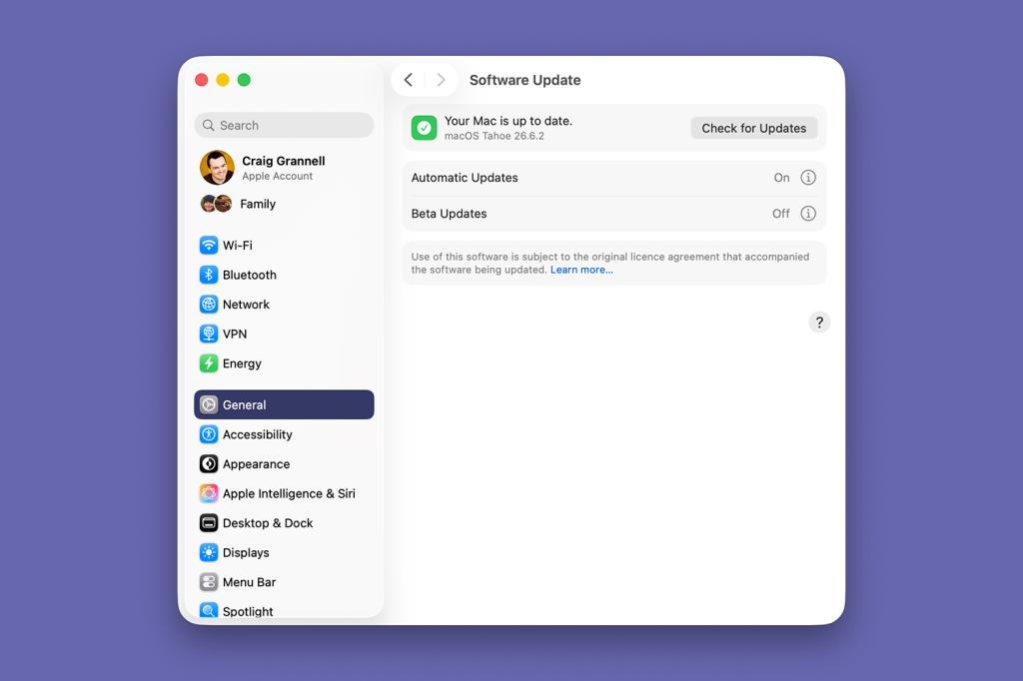This screenshot has width=1023, height=681.
Task: Click the 'On' status for Automatic Updates
Action: (x=781, y=178)
